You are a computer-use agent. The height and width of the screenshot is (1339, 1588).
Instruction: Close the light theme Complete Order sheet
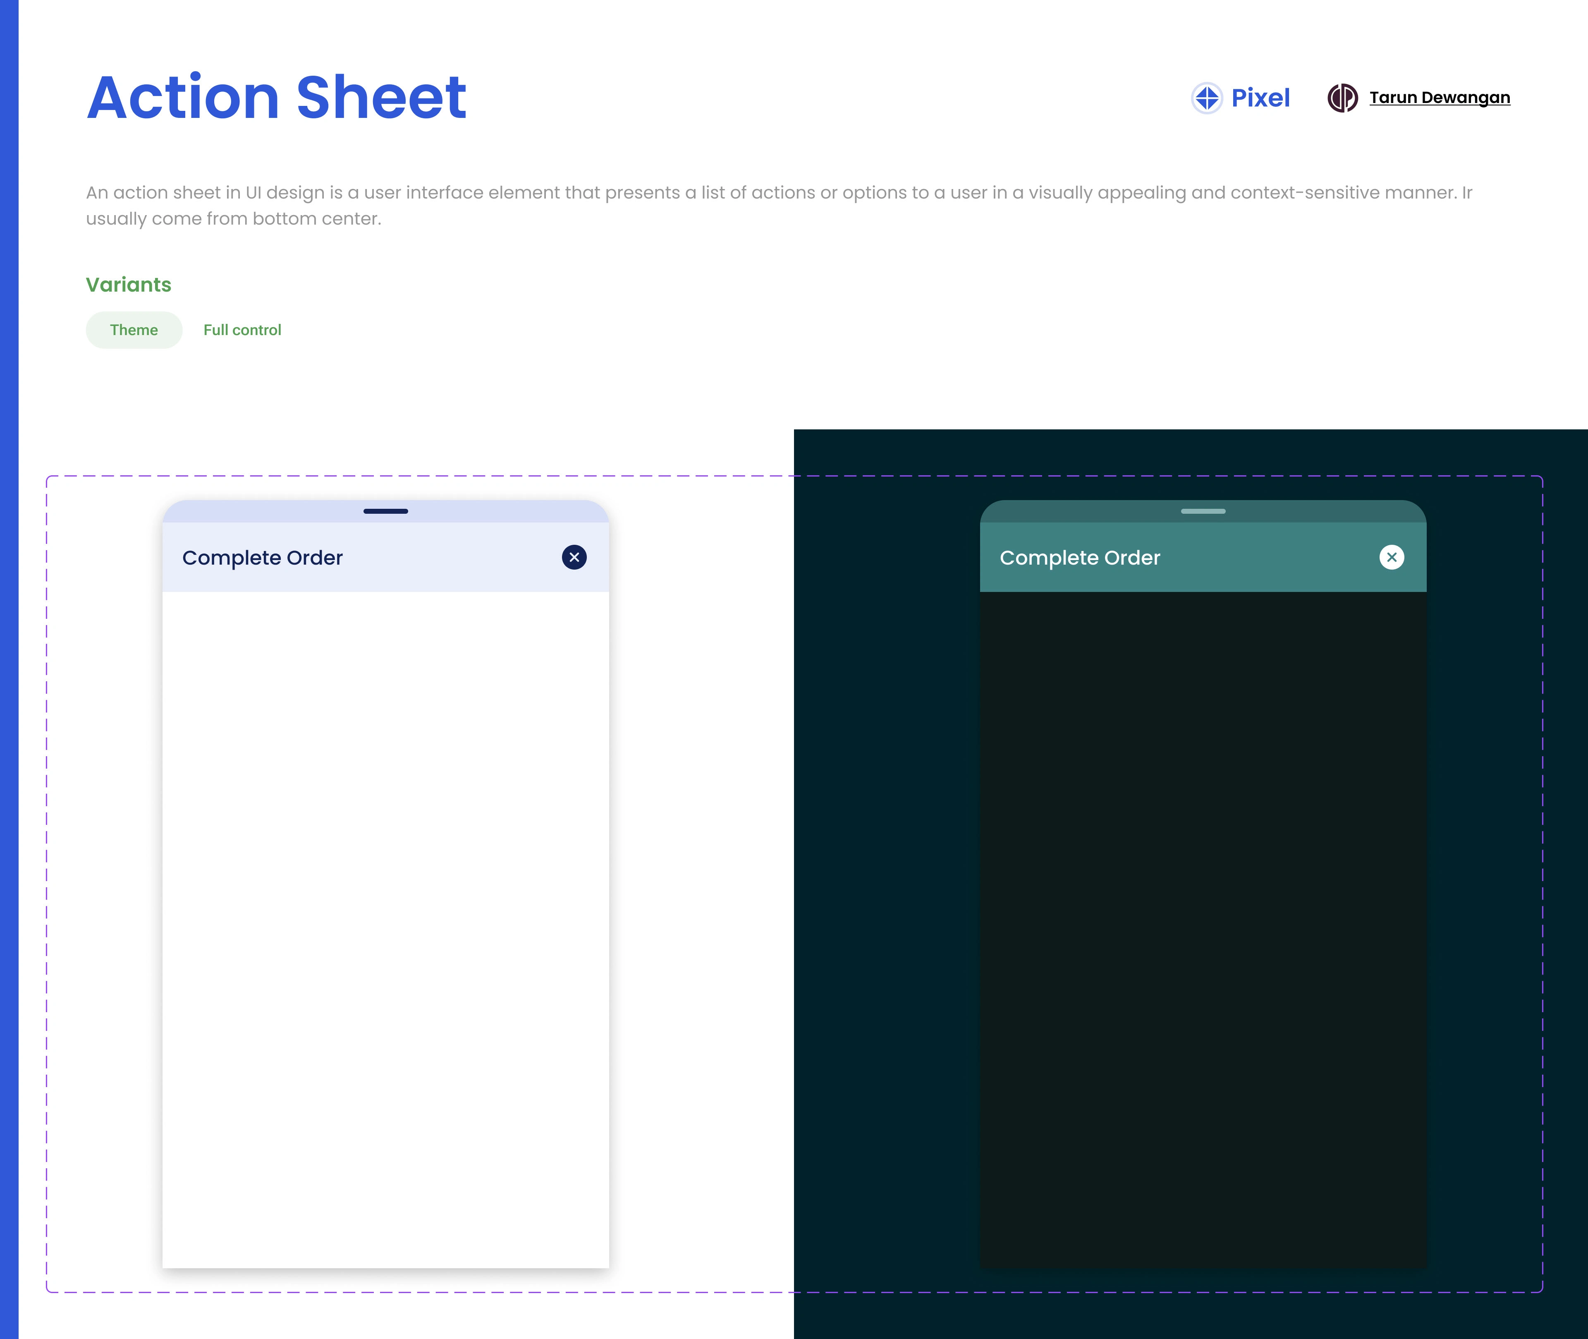[x=574, y=557]
